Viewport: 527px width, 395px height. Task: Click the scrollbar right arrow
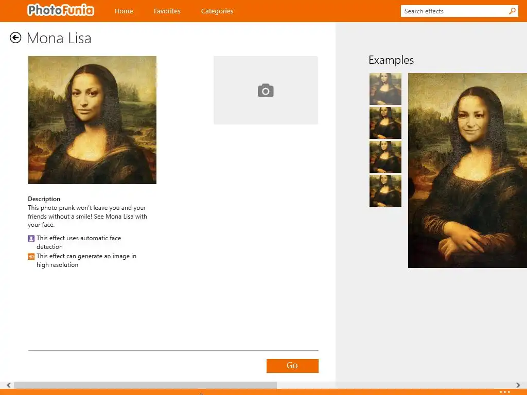[x=518, y=385]
